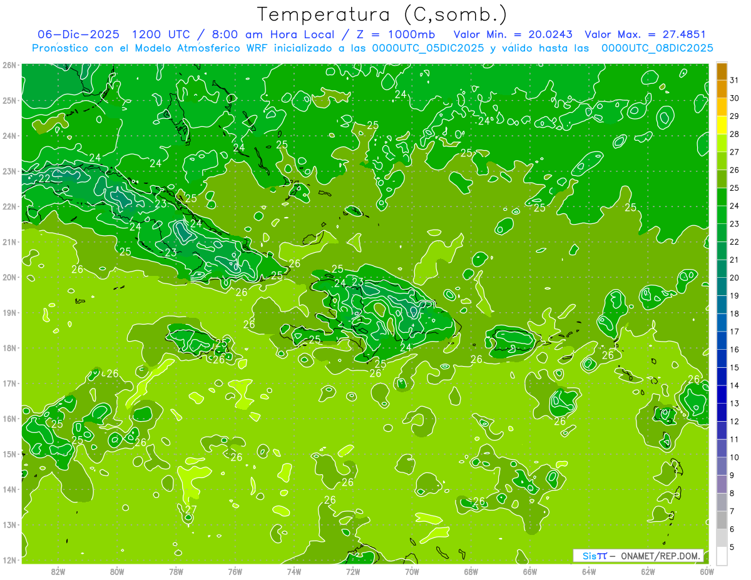Click the '19N' latitude axis label
The height and width of the screenshot is (580, 751).
pyautogui.click(x=9, y=313)
